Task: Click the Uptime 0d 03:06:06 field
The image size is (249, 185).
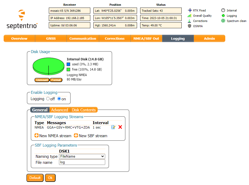Action: 69,25
